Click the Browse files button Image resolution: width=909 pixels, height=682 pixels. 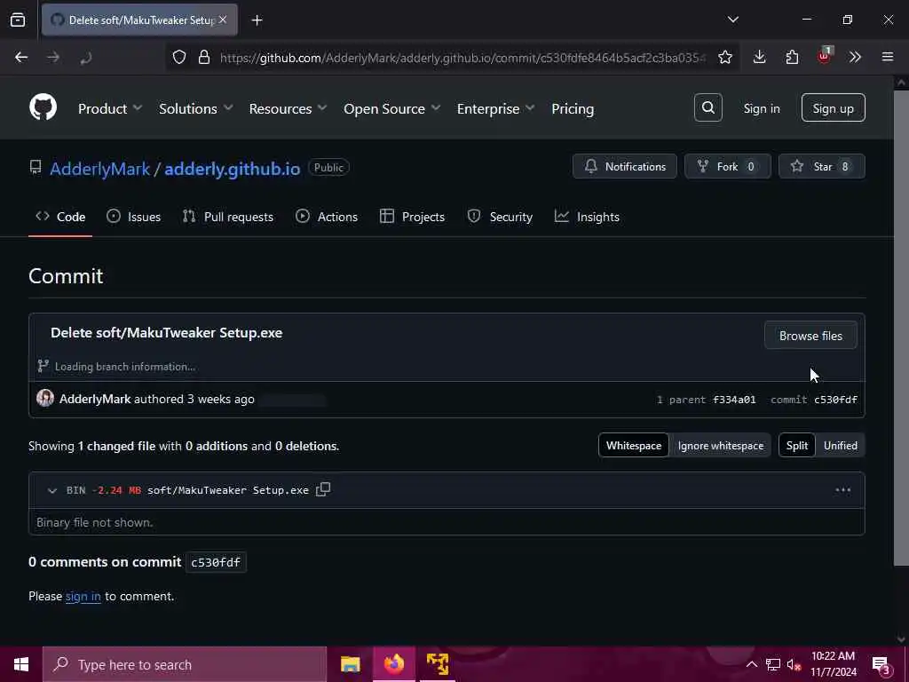tap(810, 336)
